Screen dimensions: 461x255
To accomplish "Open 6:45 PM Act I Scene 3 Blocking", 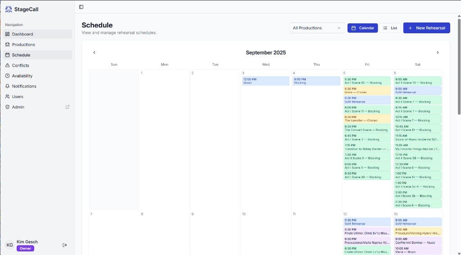I will (367, 138).
